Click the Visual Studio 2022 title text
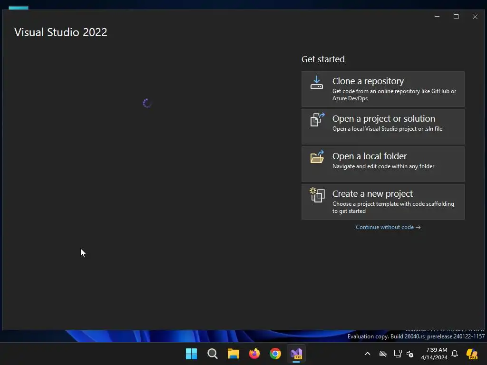 61,32
